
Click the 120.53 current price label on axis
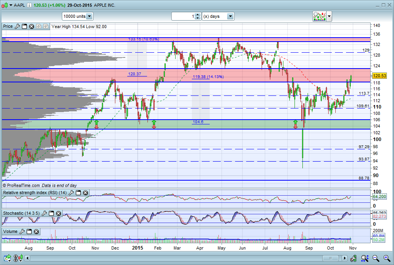click(x=379, y=76)
